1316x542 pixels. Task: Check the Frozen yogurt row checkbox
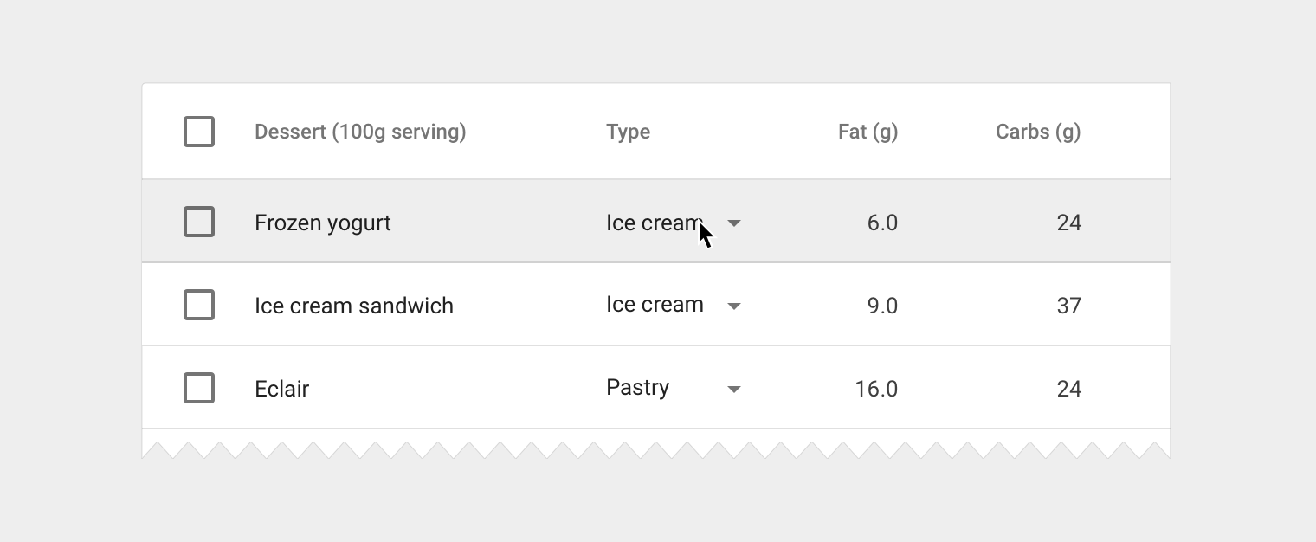click(x=199, y=222)
